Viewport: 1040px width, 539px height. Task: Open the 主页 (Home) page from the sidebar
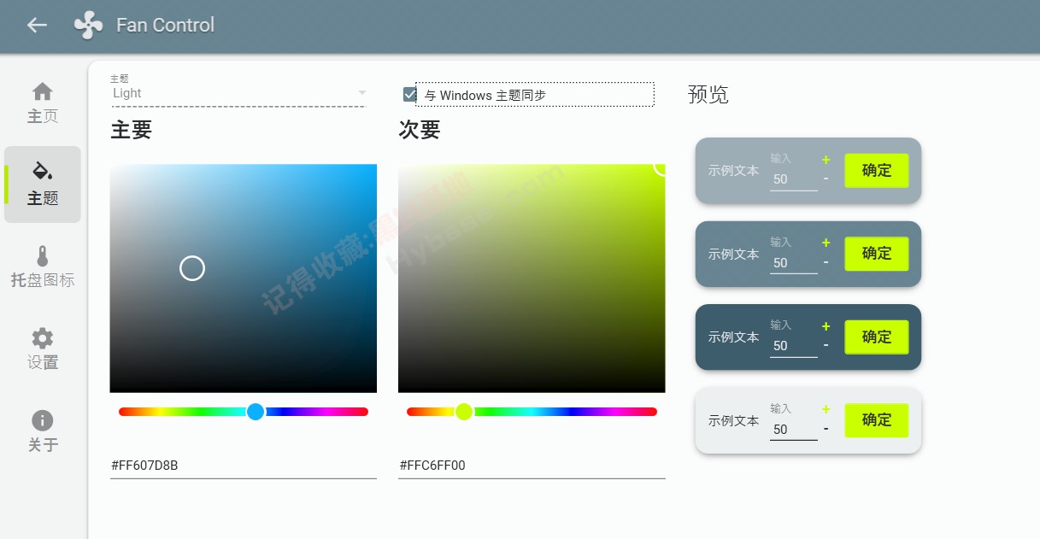point(42,101)
